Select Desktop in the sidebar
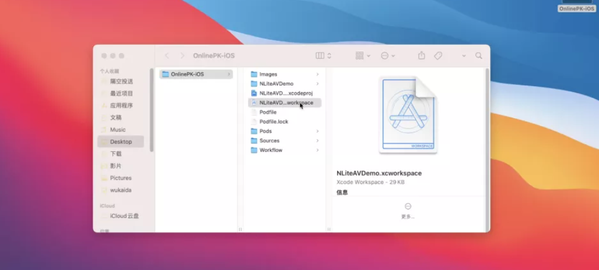The height and width of the screenshot is (270, 599). pos(121,141)
